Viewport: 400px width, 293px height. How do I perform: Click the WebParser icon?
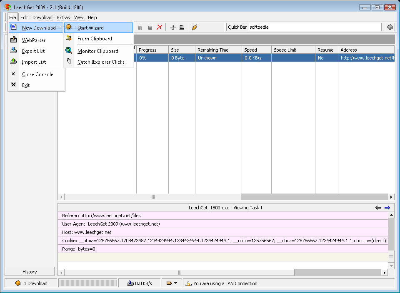(13, 40)
